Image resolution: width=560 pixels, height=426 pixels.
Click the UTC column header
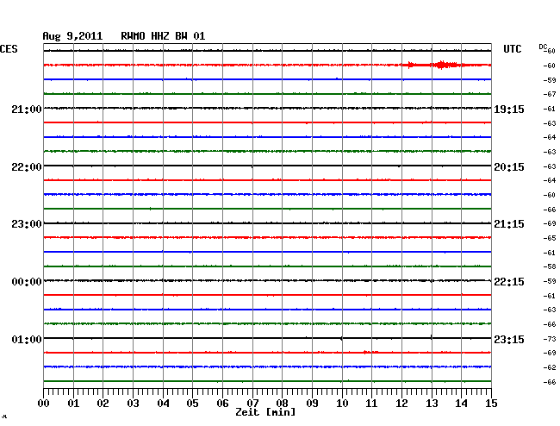512,49
